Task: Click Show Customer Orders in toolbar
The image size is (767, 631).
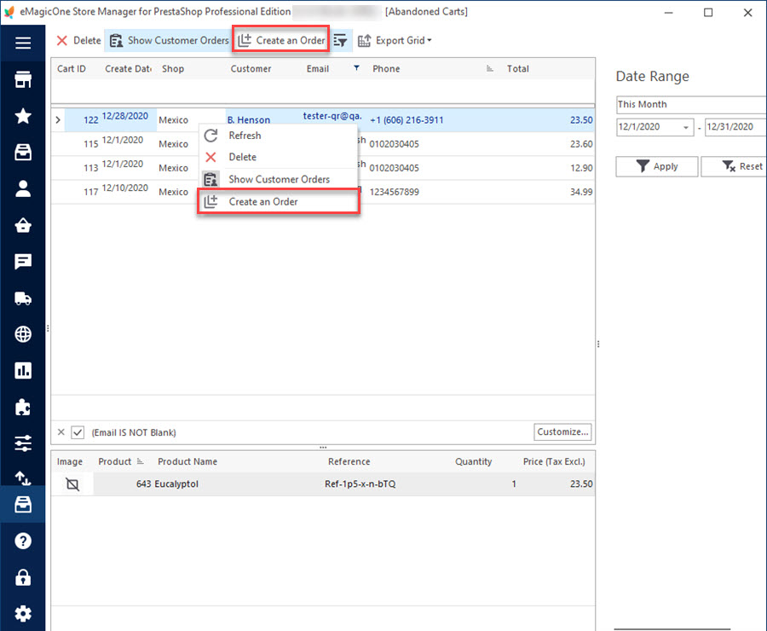Action: (169, 41)
